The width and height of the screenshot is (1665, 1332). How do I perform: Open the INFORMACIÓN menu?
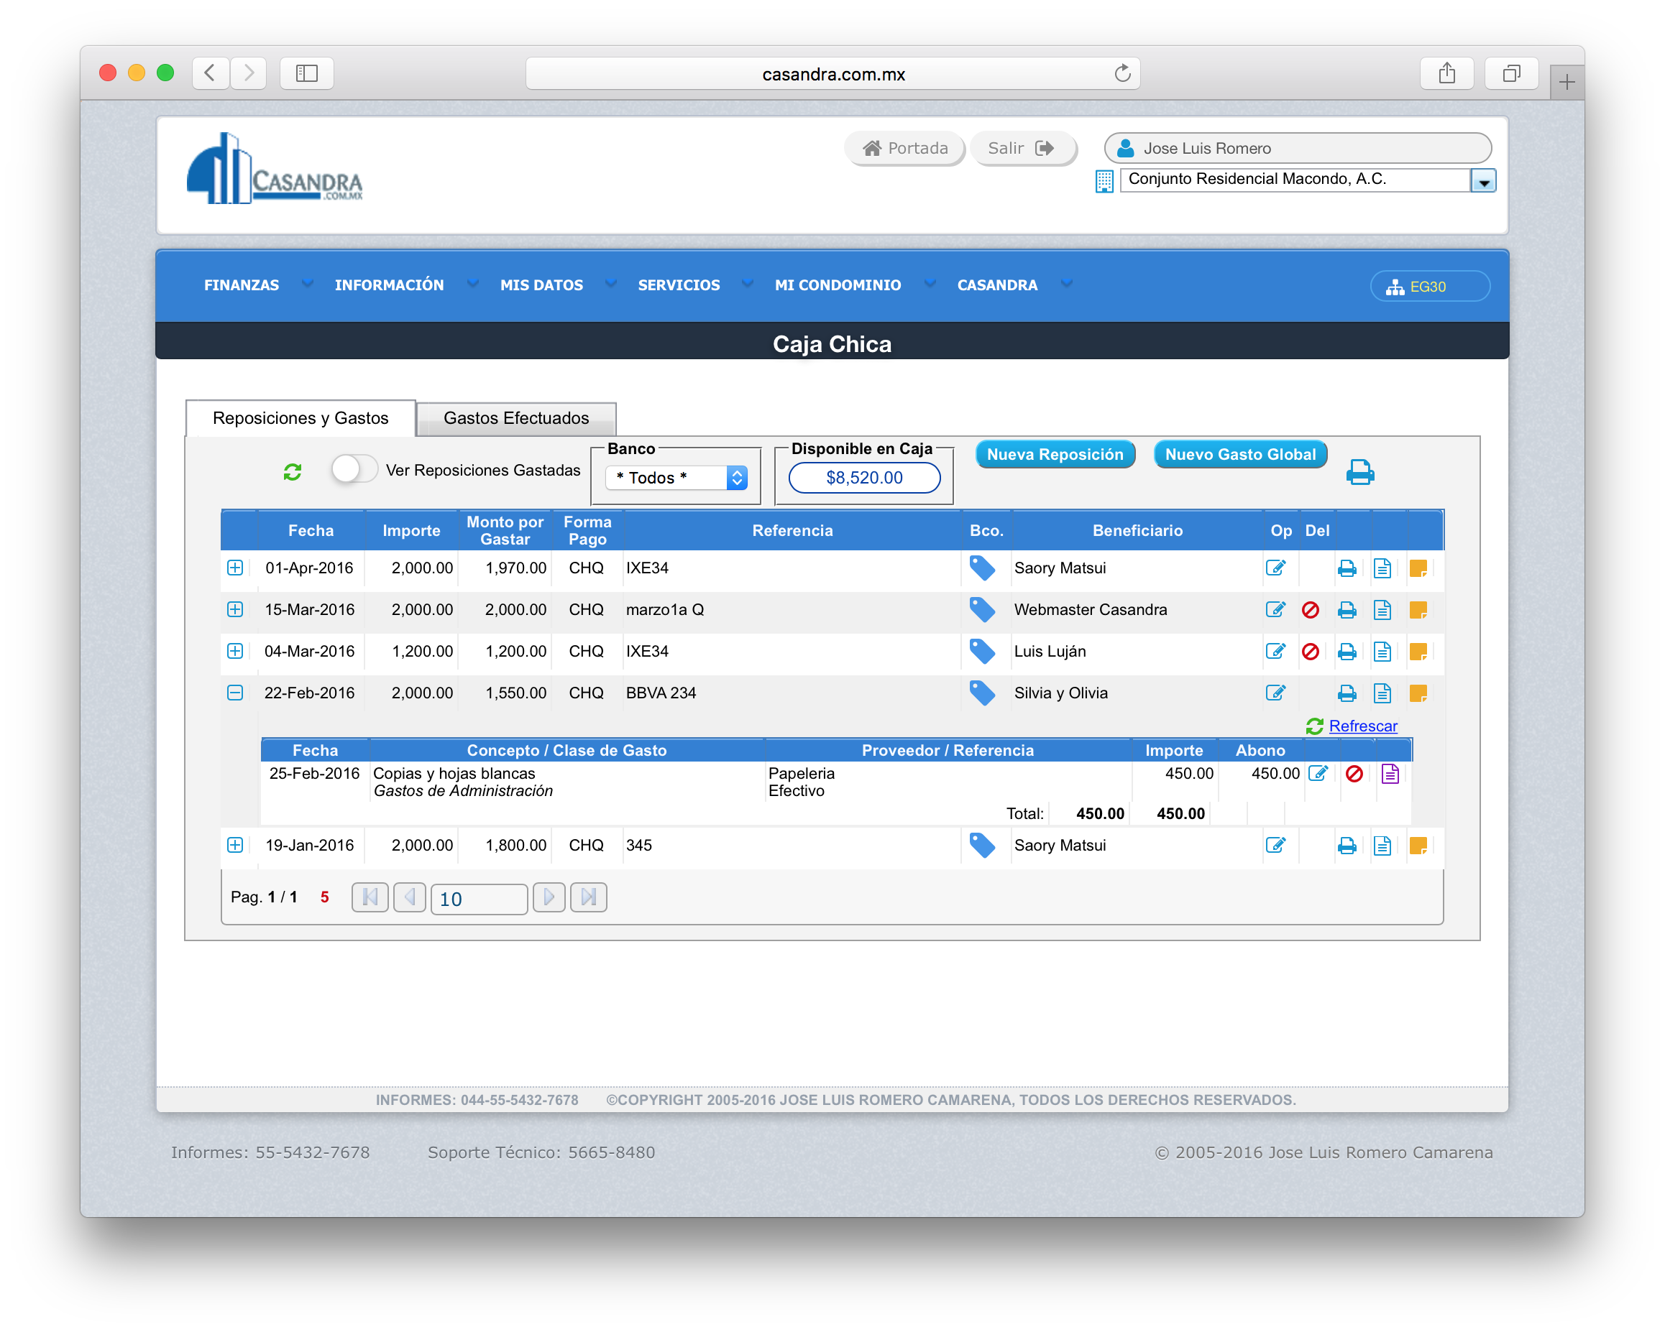[389, 285]
